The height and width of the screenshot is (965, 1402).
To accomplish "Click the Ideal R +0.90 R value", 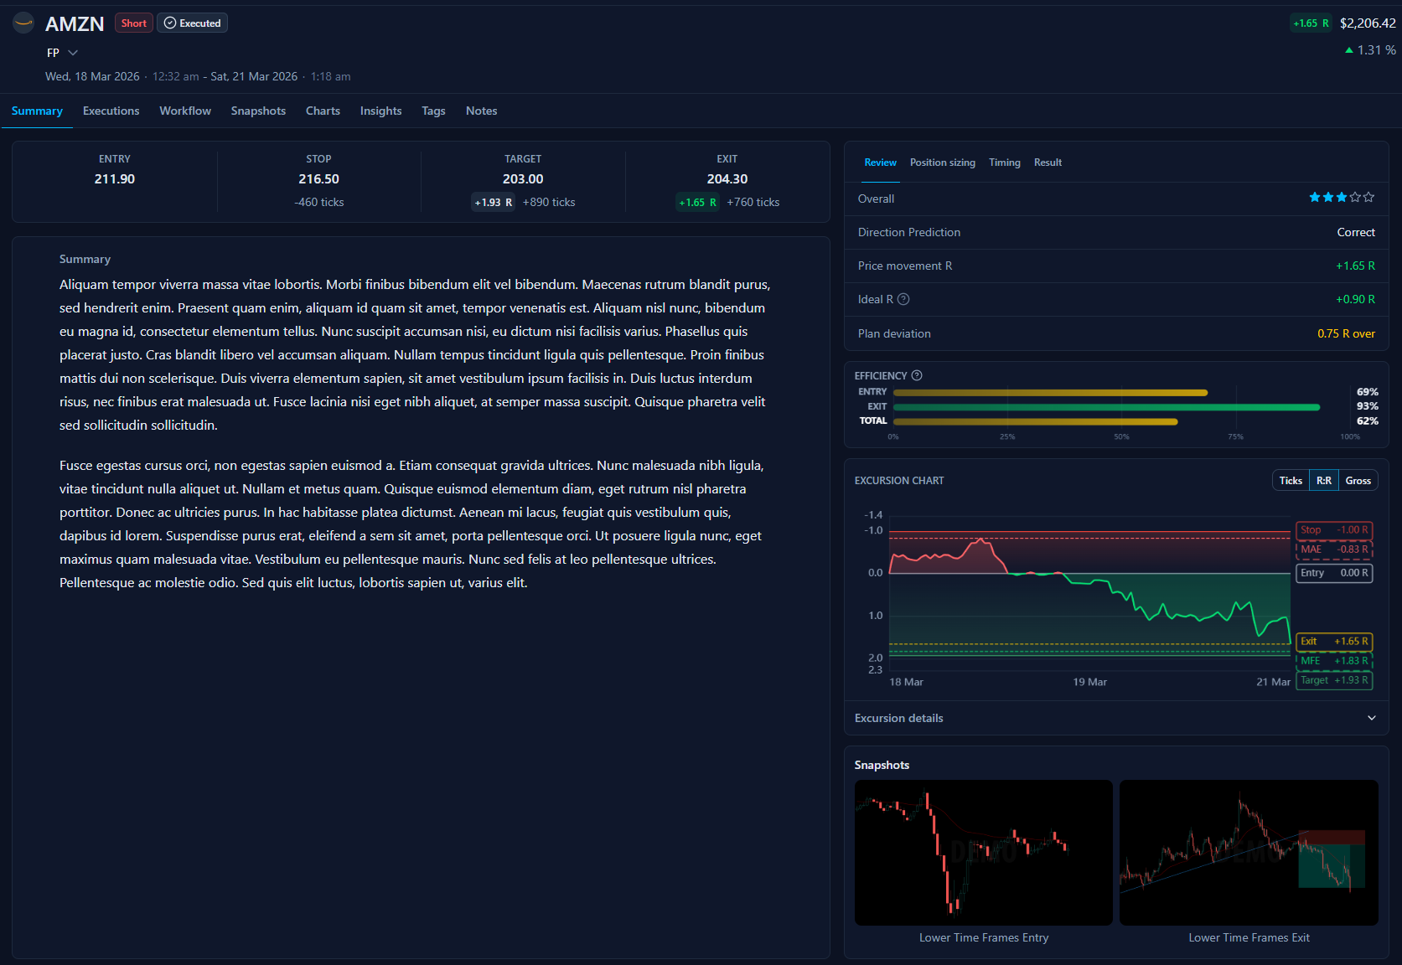I will click(x=1355, y=299).
